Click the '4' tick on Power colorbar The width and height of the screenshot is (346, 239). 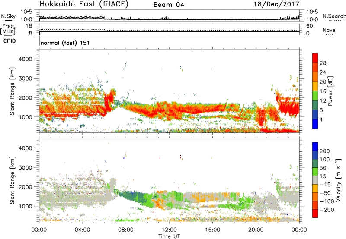(x=321, y=119)
